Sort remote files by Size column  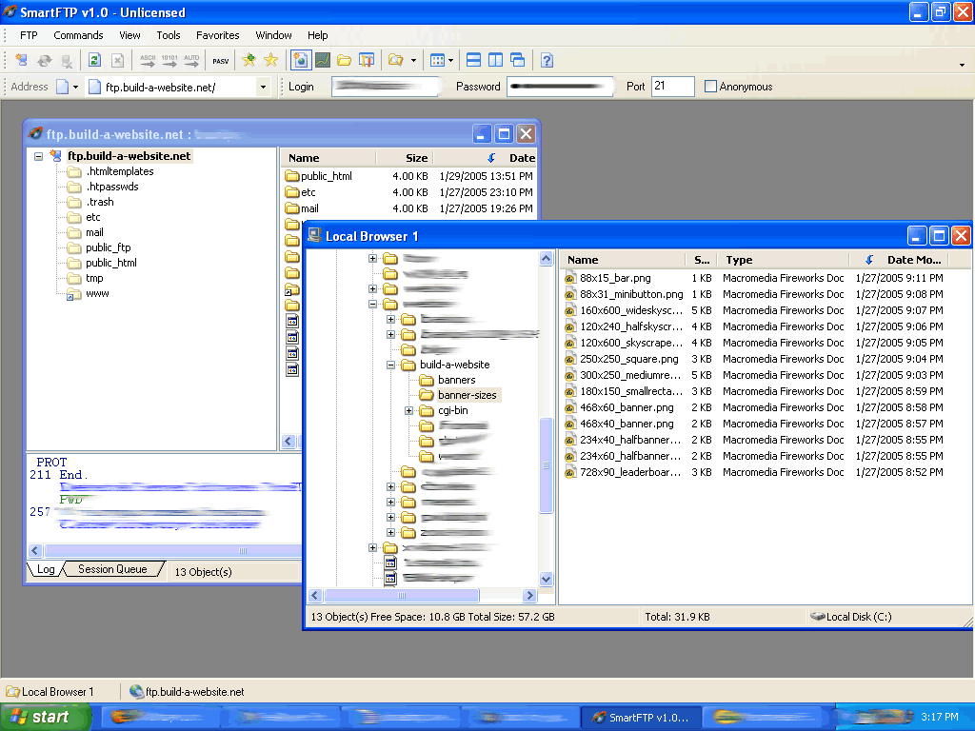(x=405, y=158)
